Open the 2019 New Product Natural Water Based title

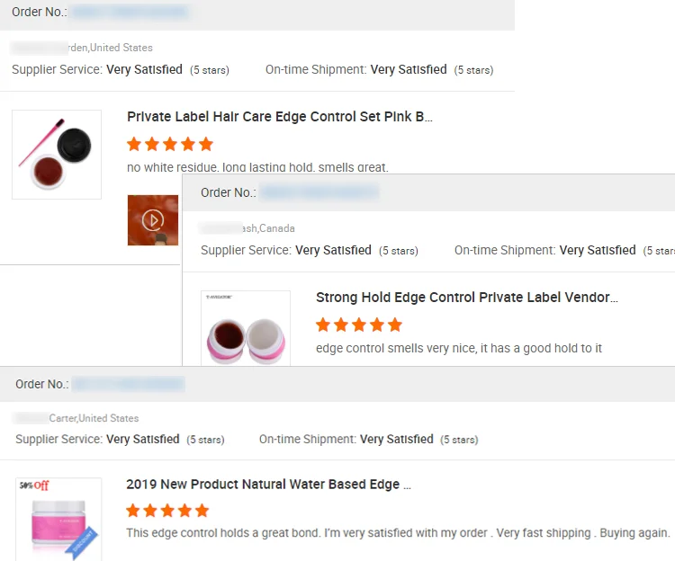point(268,485)
